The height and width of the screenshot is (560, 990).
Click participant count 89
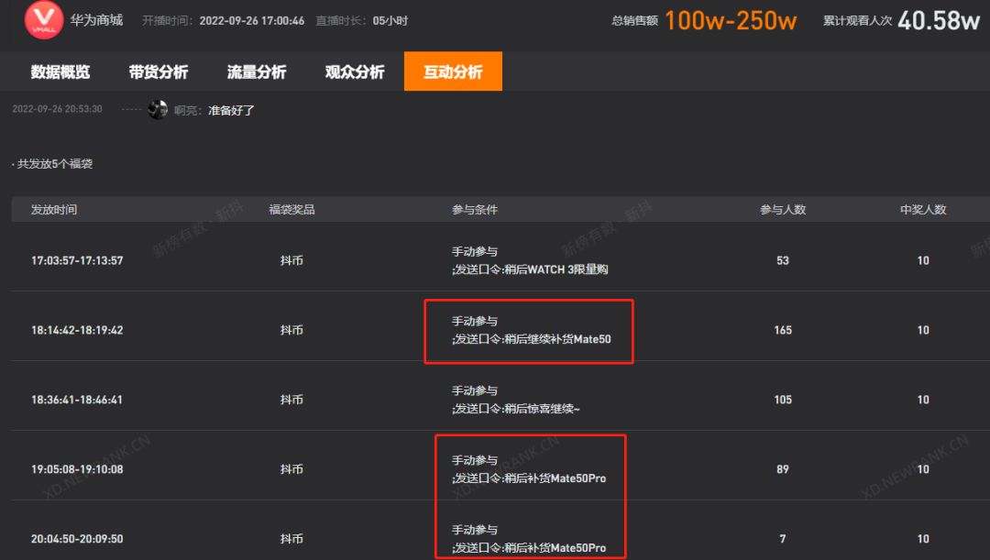tap(783, 469)
